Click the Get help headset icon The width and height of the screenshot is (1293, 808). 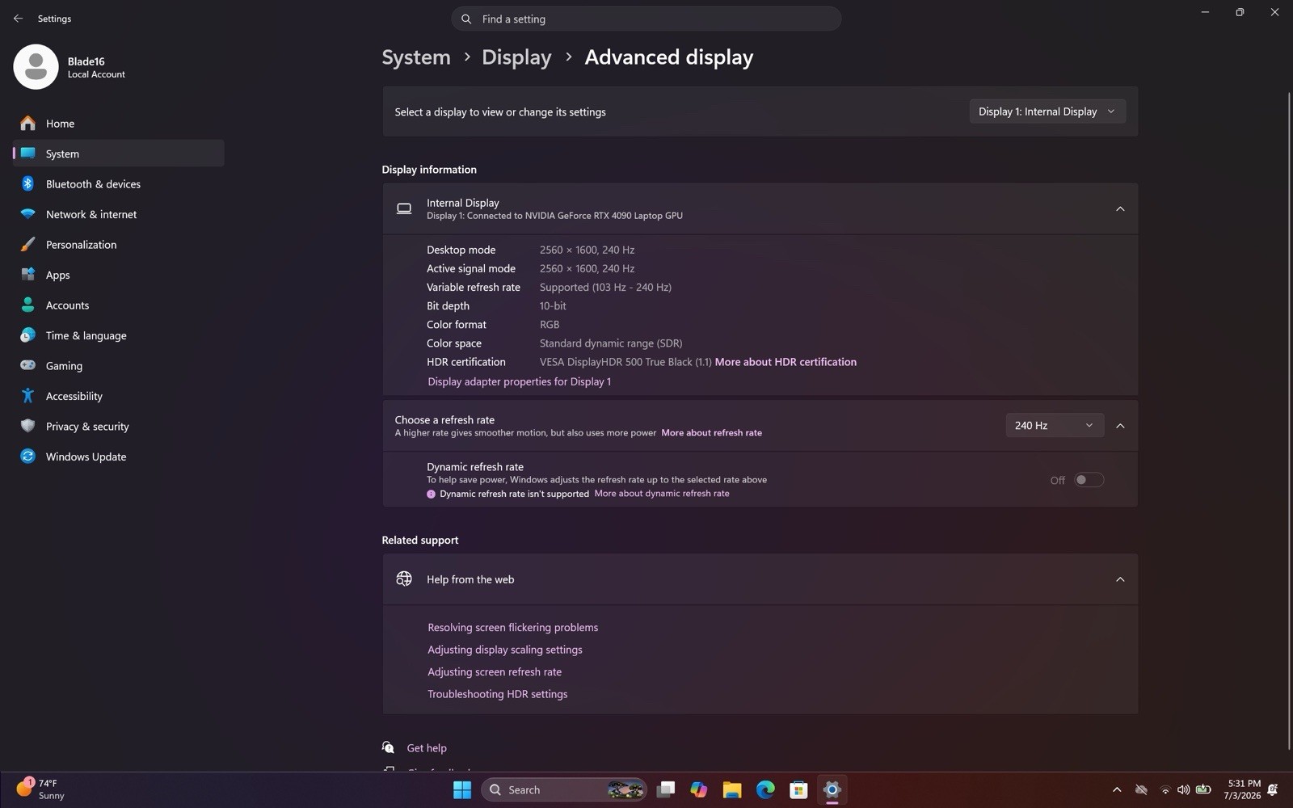(x=389, y=747)
